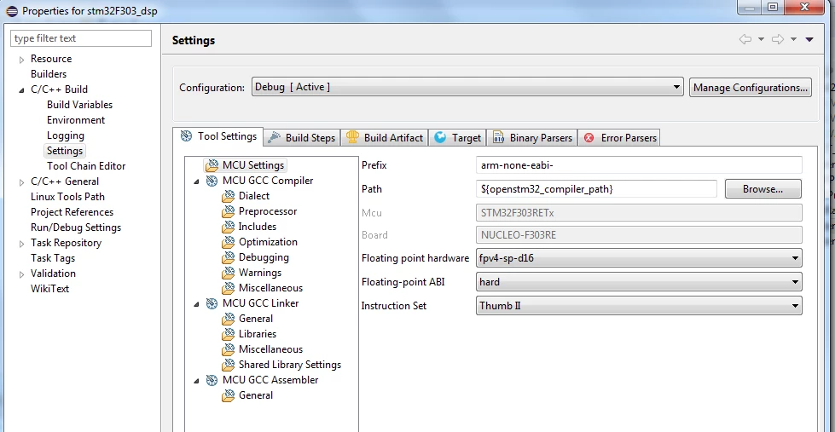Expand the Resource tree node

click(22, 60)
